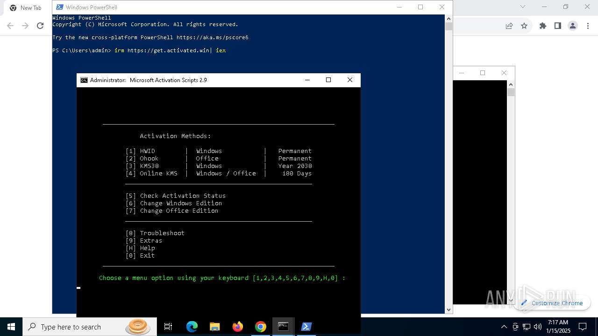598x336 pixels.
Task: Minimize the Microsoft Activation Scripts window
Action: pos(307,80)
